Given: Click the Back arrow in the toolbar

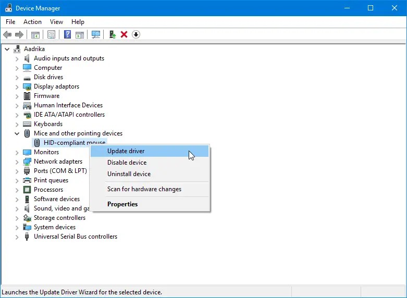Looking at the screenshot, I should 7,34.
